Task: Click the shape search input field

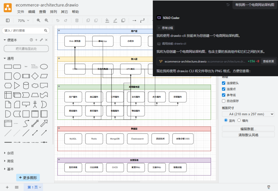Action: point(24,31)
